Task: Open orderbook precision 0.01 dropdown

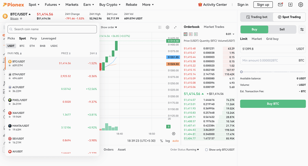Action: coord(230,34)
